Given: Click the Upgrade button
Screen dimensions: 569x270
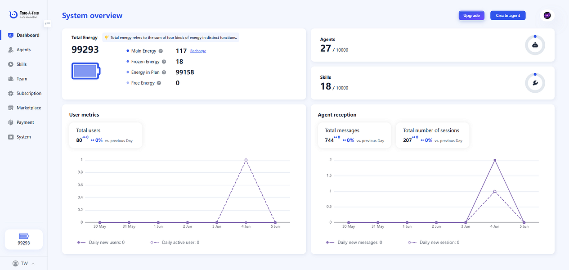Looking at the screenshot, I should coord(471,16).
